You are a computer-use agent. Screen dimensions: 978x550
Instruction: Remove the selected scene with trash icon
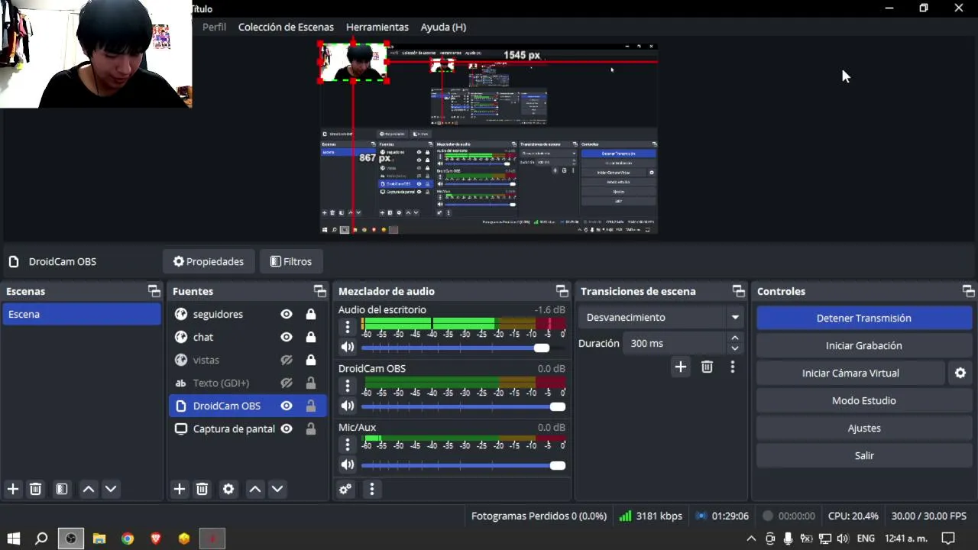click(x=35, y=489)
